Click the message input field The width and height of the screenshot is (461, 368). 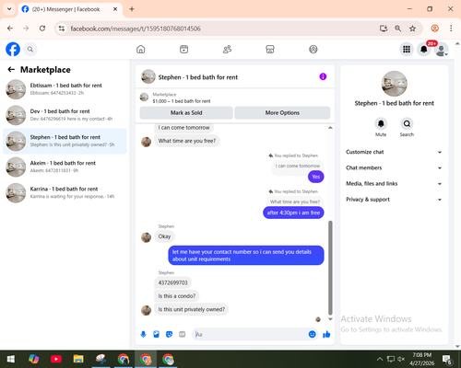click(251, 334)
